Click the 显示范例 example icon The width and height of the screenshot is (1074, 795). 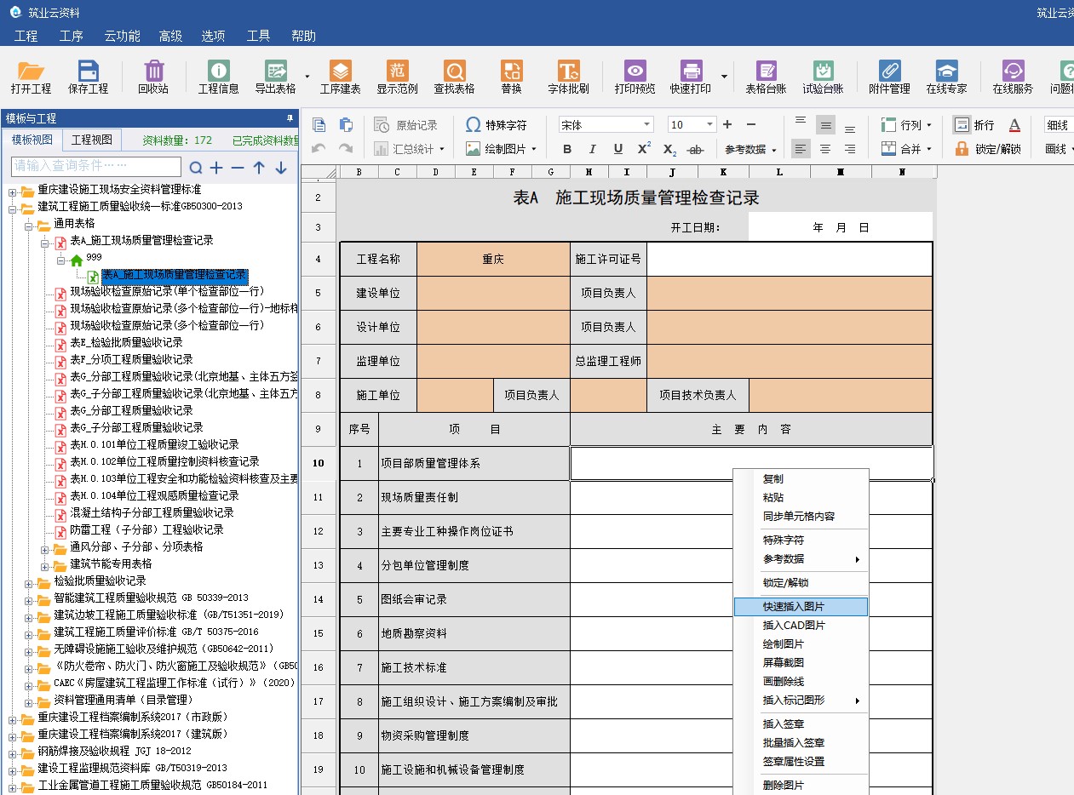398,77
